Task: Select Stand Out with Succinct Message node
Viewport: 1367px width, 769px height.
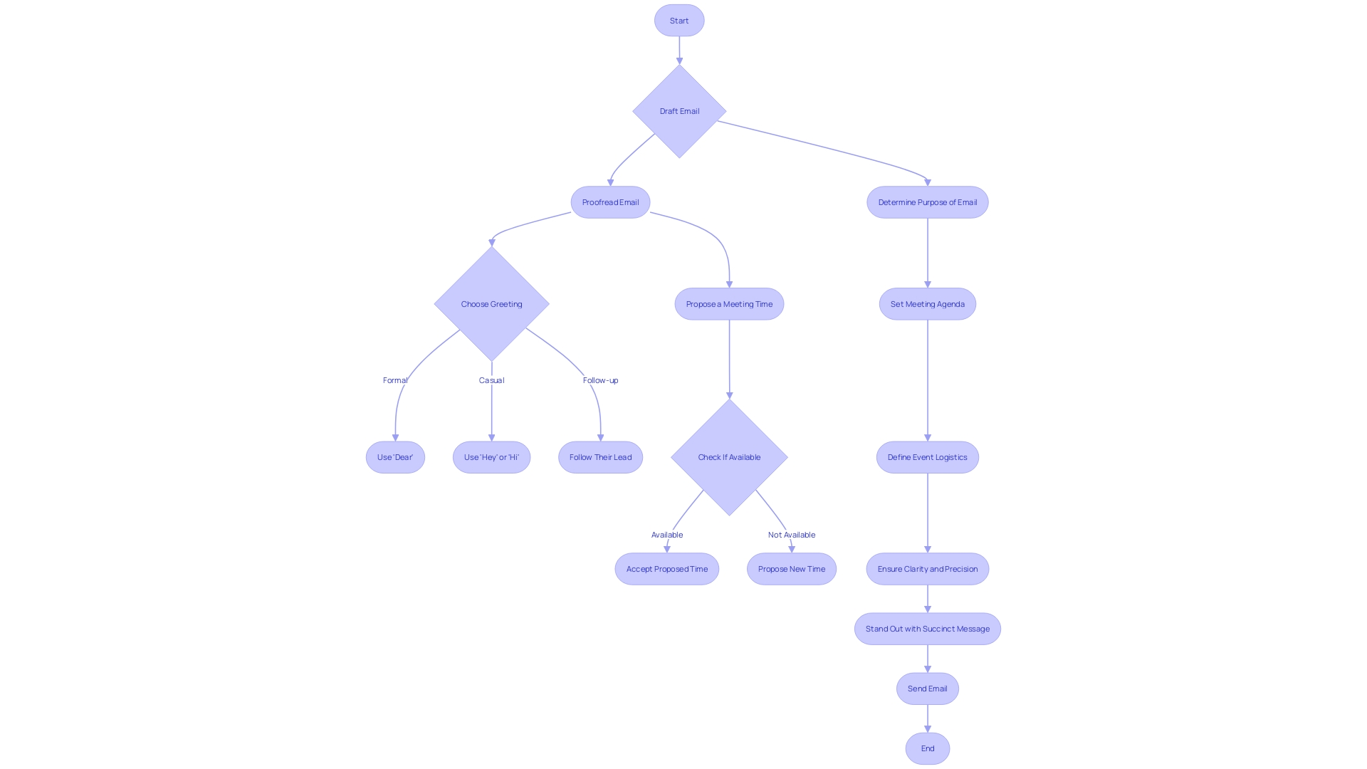Action: click(927, 628)
